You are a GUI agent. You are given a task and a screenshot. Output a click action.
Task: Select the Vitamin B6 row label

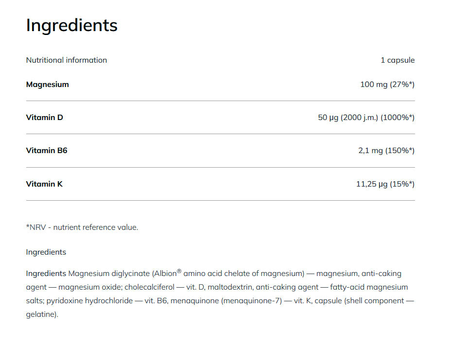click(x=46, y=151)
